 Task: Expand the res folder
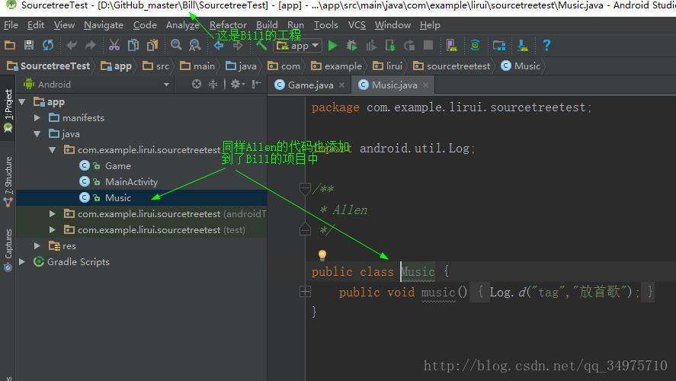tap(37, 245)
